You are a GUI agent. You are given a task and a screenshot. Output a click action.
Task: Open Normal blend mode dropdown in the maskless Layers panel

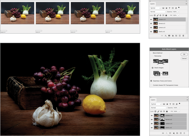point(158,12)
